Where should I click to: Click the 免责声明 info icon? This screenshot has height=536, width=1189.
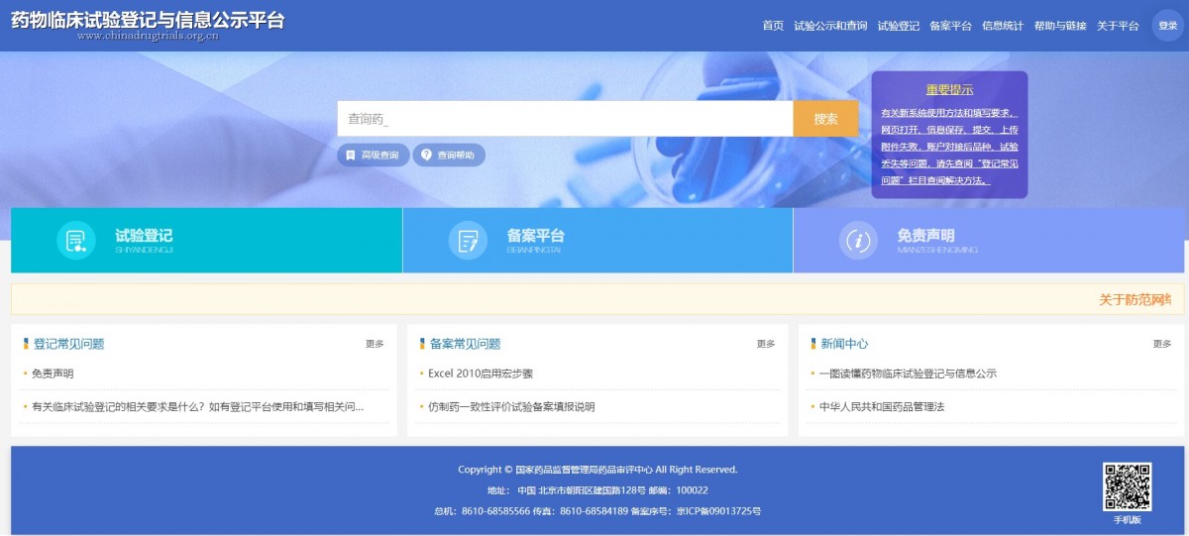[x=858, y=241]
